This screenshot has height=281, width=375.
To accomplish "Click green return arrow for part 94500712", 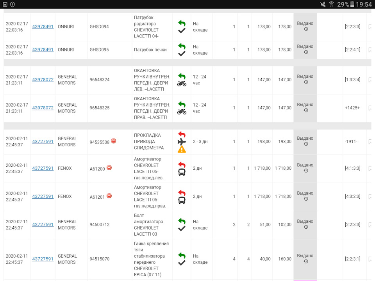I will 182,221.
